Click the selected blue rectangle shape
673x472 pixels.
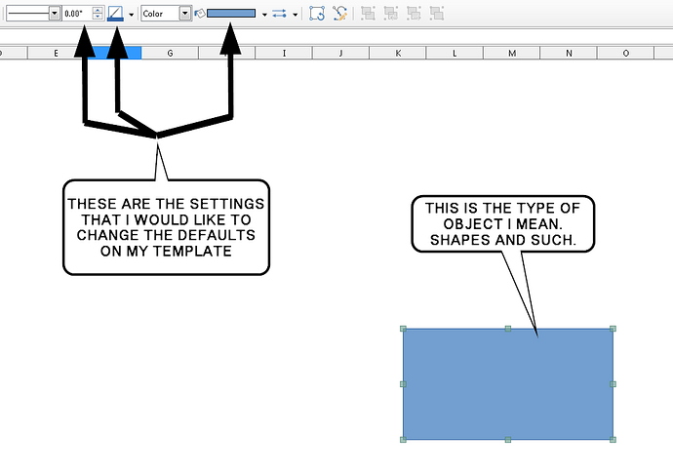[x=508, y=384]
